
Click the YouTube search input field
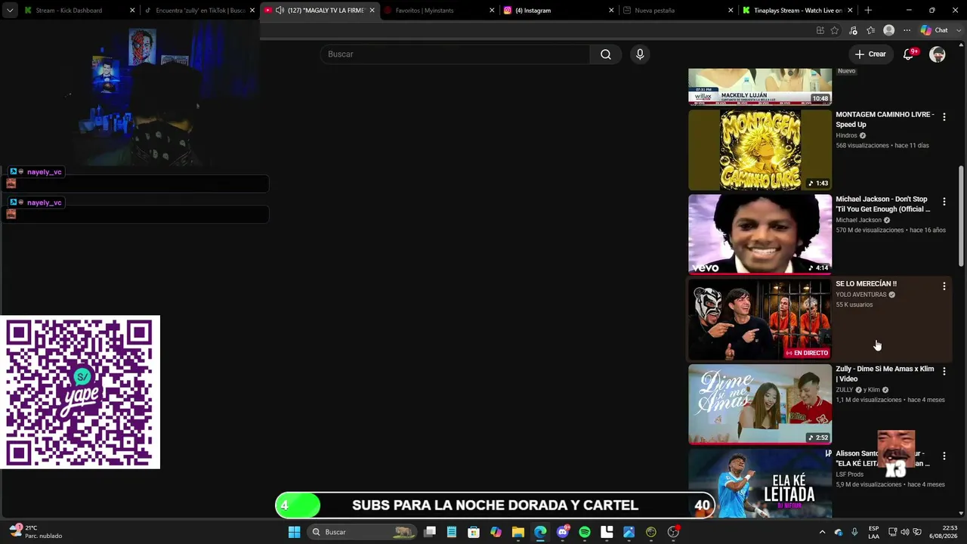tap(455, 54)
